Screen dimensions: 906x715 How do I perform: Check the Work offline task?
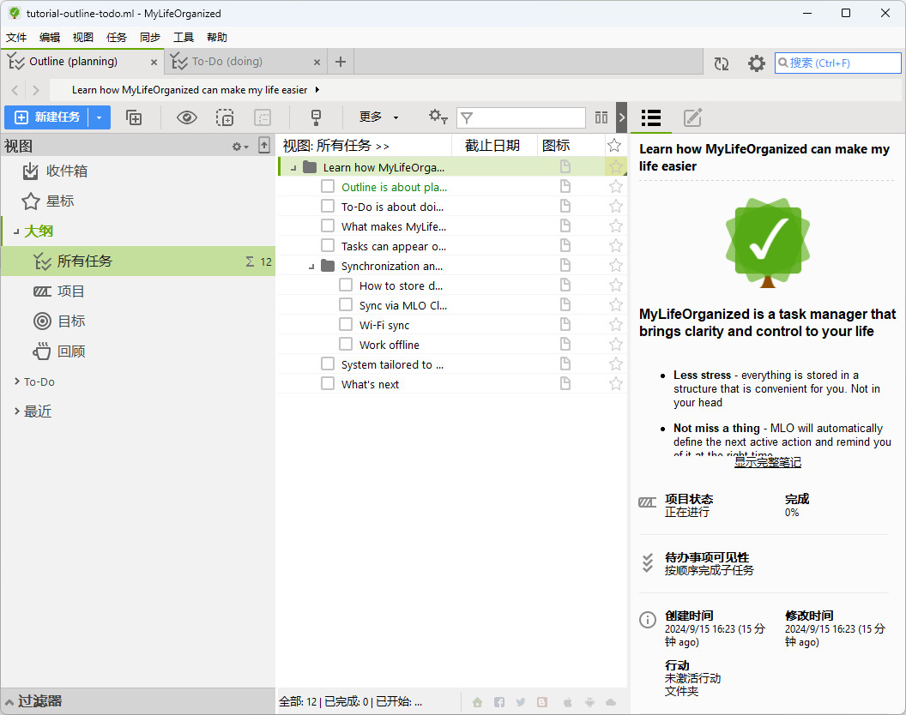346,344
